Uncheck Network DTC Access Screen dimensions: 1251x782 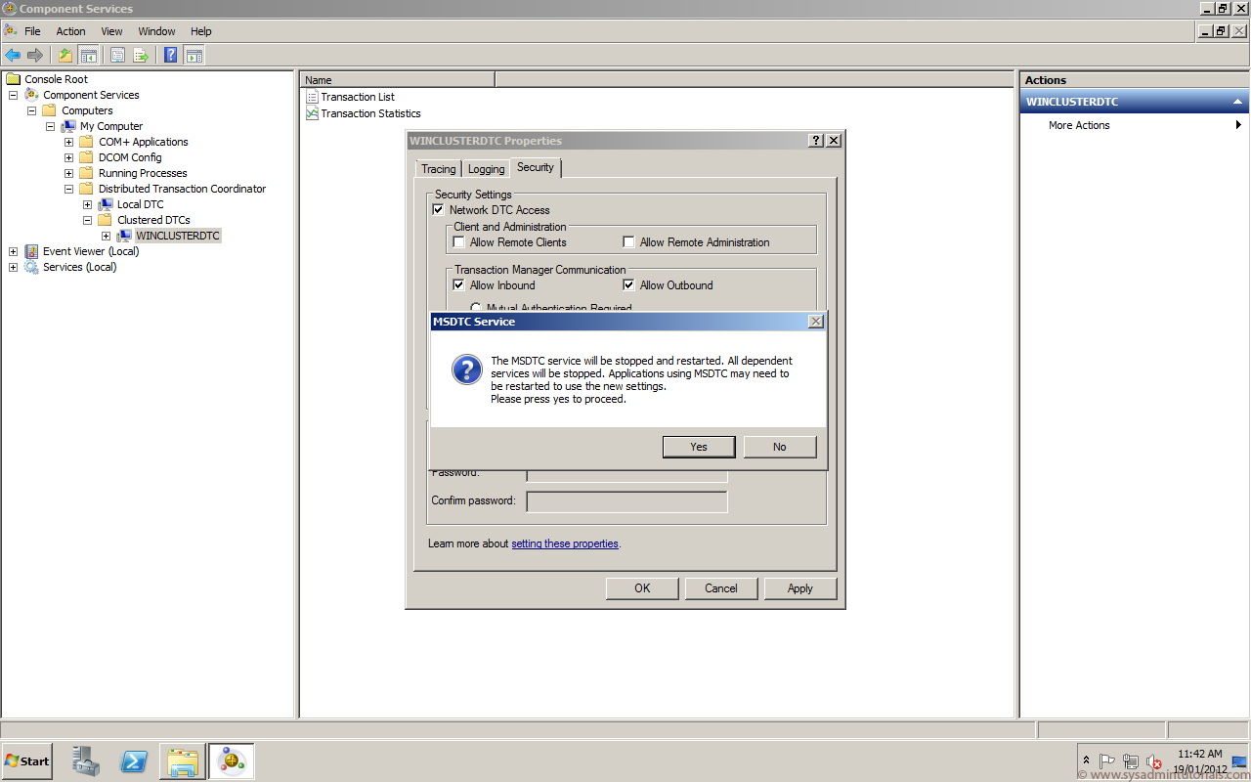pos(438,209)
